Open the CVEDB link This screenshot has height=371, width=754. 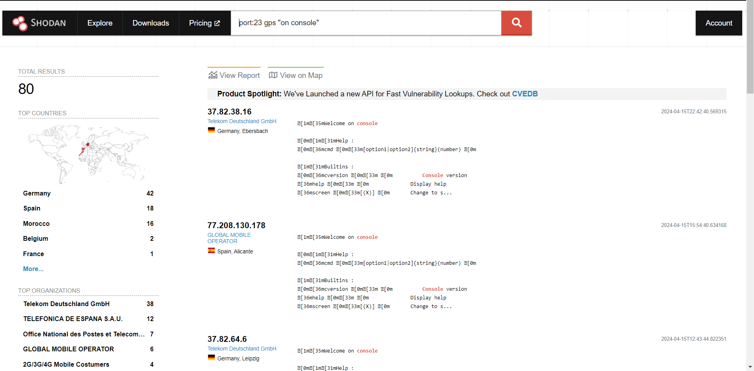pos(524,94)
